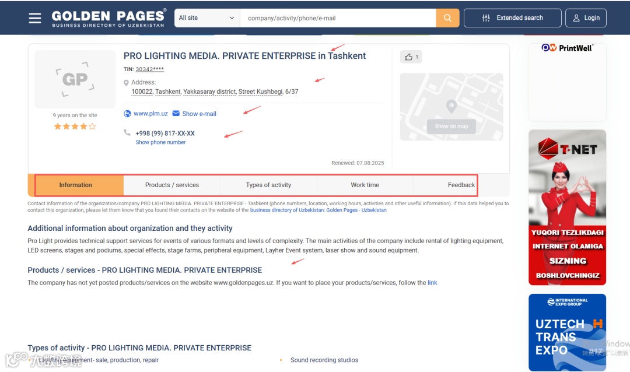Click the GP company logo placeholder
The width and height of the screenshot is (630, 372).
(75, 79)
